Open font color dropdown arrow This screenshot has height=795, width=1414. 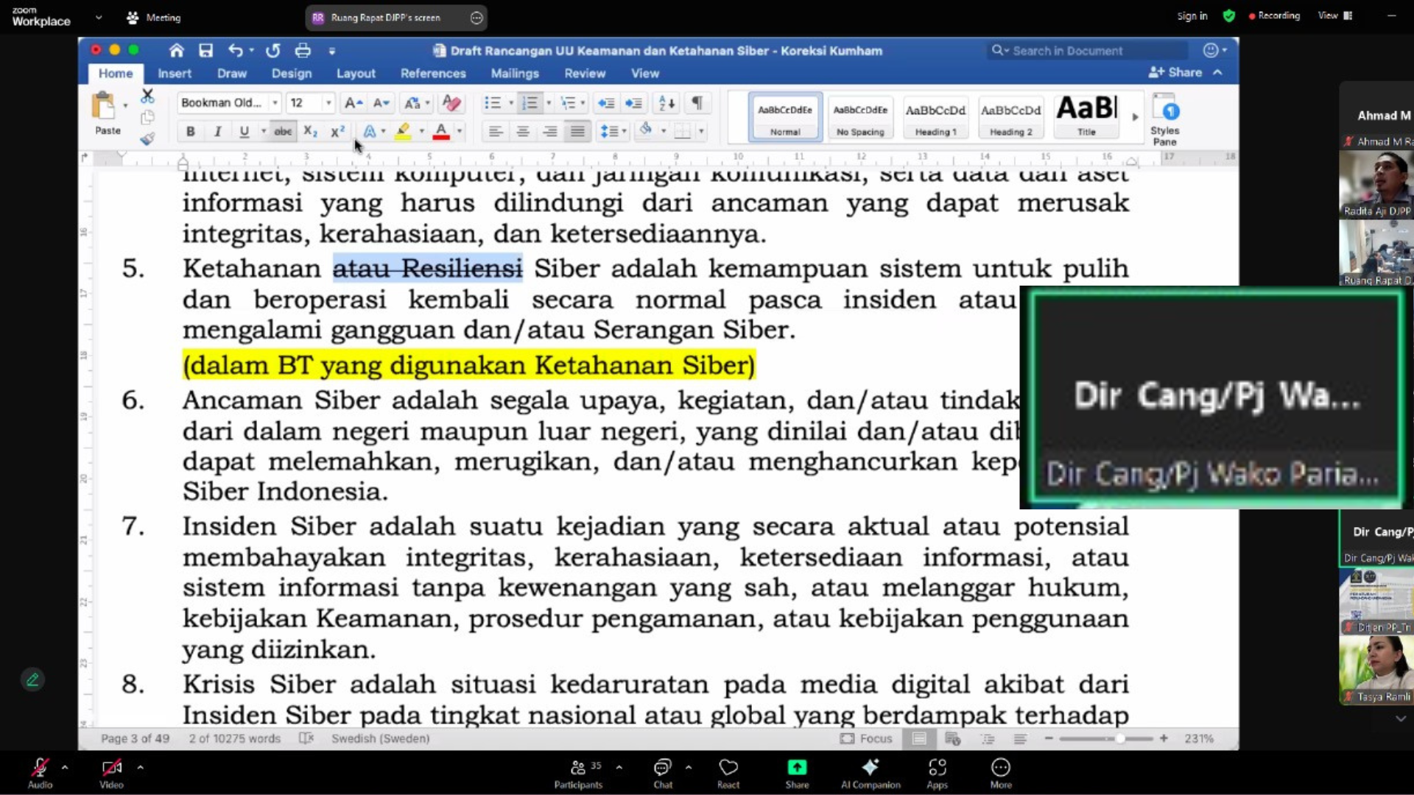tap(460, 132)
